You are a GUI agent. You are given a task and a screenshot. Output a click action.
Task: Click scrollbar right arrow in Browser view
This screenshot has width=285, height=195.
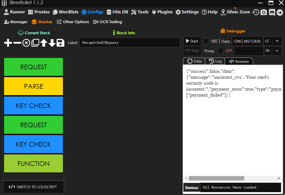(x=279, y=178)
